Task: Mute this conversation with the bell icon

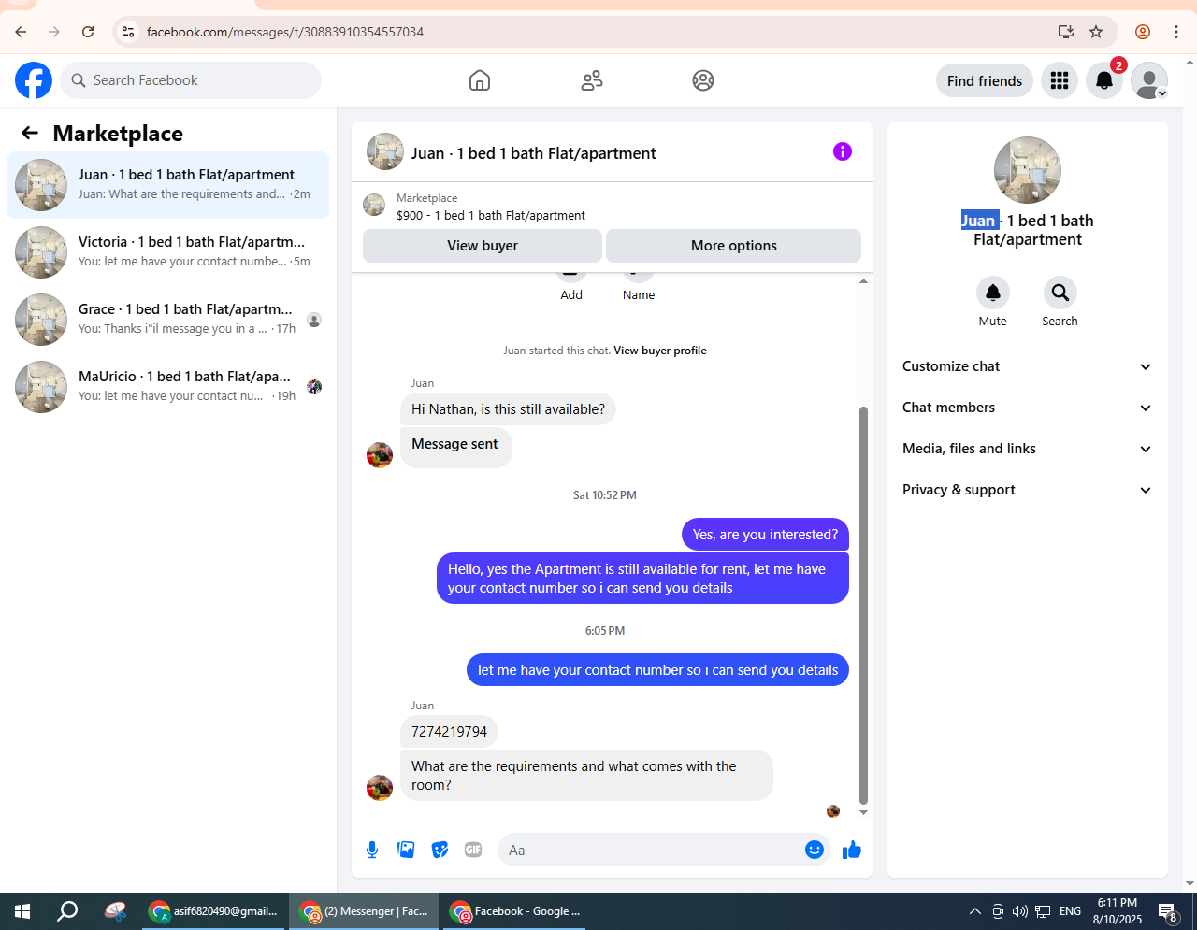Action: (993, 293)
